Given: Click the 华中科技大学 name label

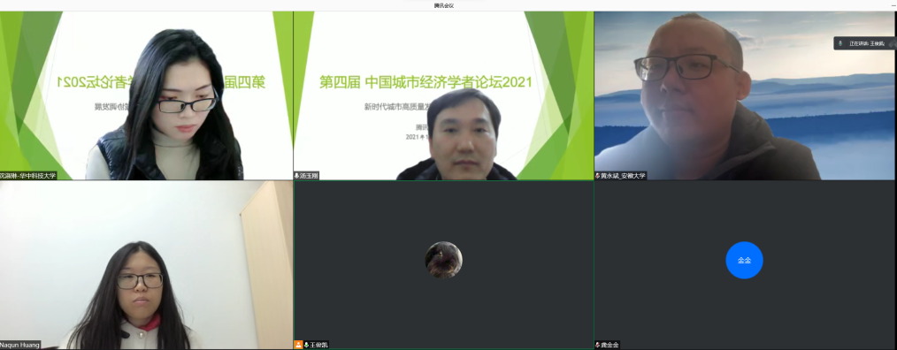Looking at the screenshot, I should coord(28,176).
